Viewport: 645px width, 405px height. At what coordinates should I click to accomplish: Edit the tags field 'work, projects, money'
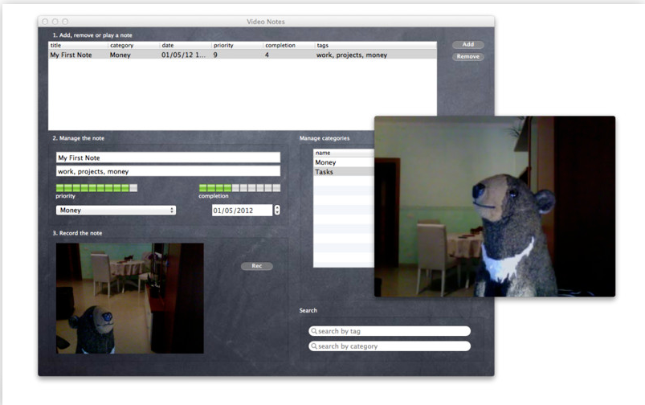[x=168, y=171]
